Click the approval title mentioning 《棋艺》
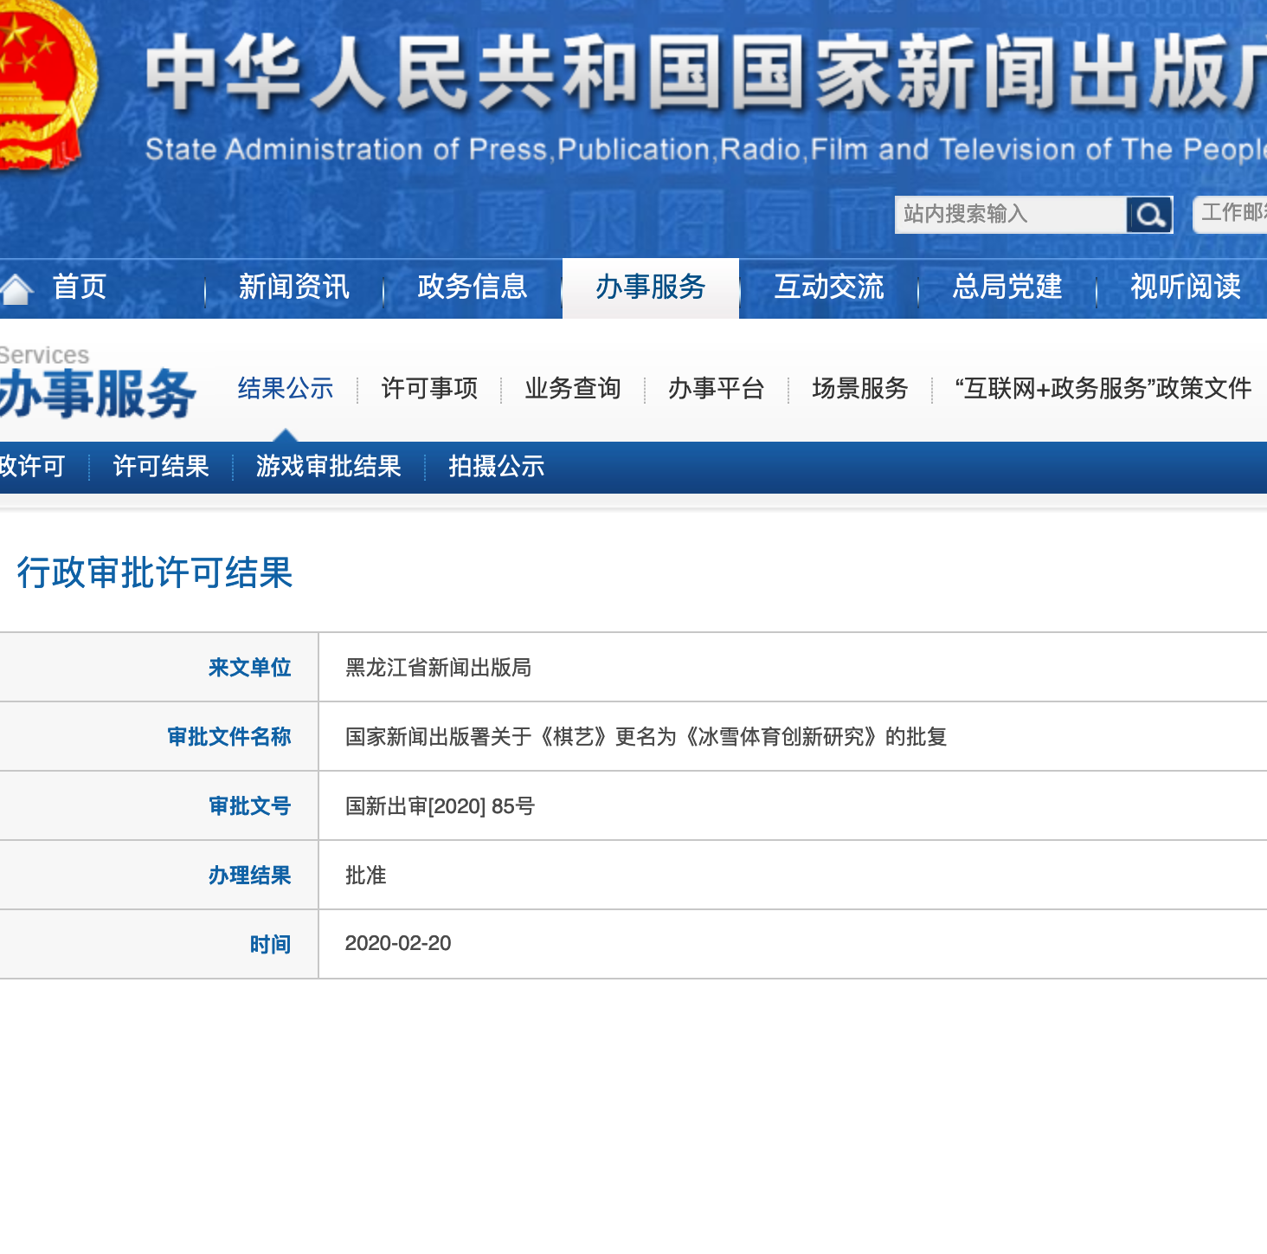Image resolution: width=1267 pixels, height=1254 pixels. [646, 737]
